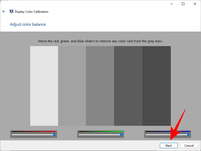
Task: Cancel the color calibration wizard
Action: tap(189, 145)
